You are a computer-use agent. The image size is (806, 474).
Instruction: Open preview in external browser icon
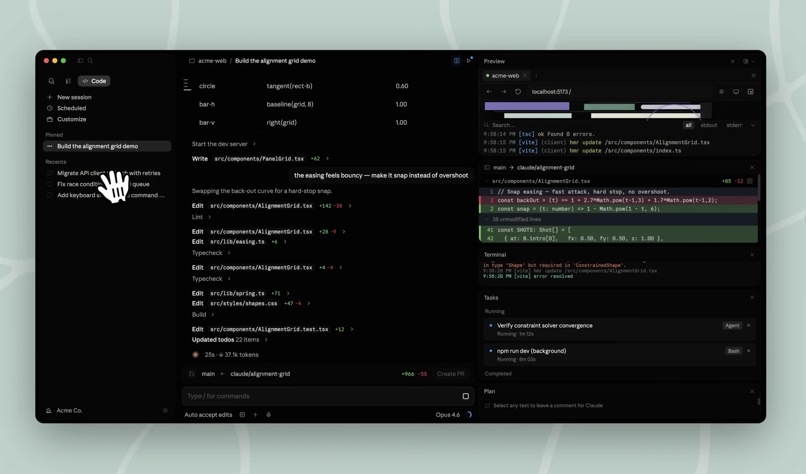pos(751,92)
